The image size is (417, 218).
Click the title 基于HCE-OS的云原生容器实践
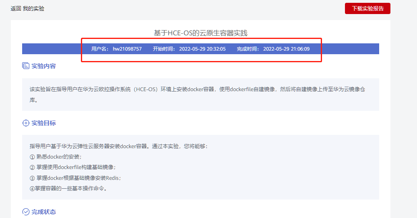pyautogui.click(x=200, y=33)
